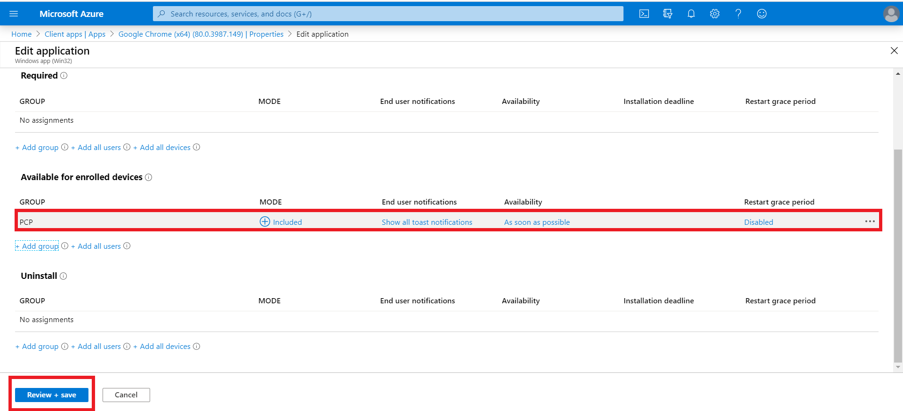The height and width of the screenshot is (411, 903).
Task: Open the Directory + subscription filter icon
Action: tap(668, 14)
